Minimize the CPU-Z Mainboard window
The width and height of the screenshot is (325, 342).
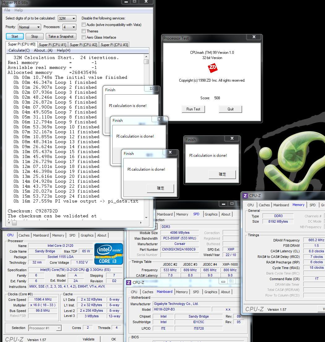pyautogui.click(x=223, y=282)
